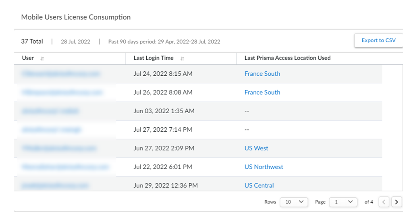Select the Jun 29, 2022 12:36 PM row
Screen dimensions: 403x212
[x=165, y=185]
